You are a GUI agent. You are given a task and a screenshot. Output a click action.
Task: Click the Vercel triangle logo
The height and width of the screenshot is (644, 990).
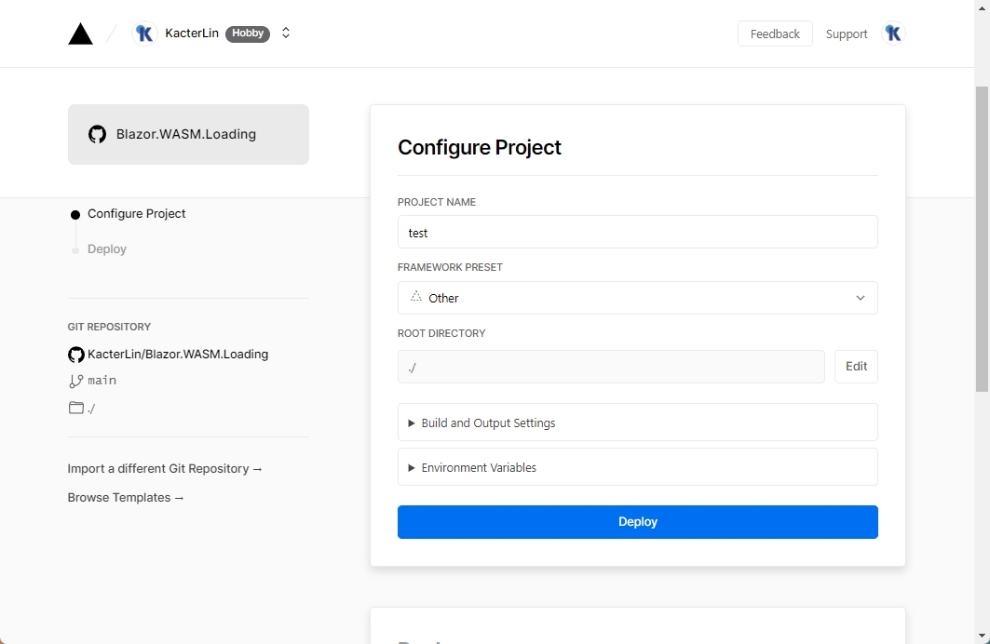tap(81, 34)
